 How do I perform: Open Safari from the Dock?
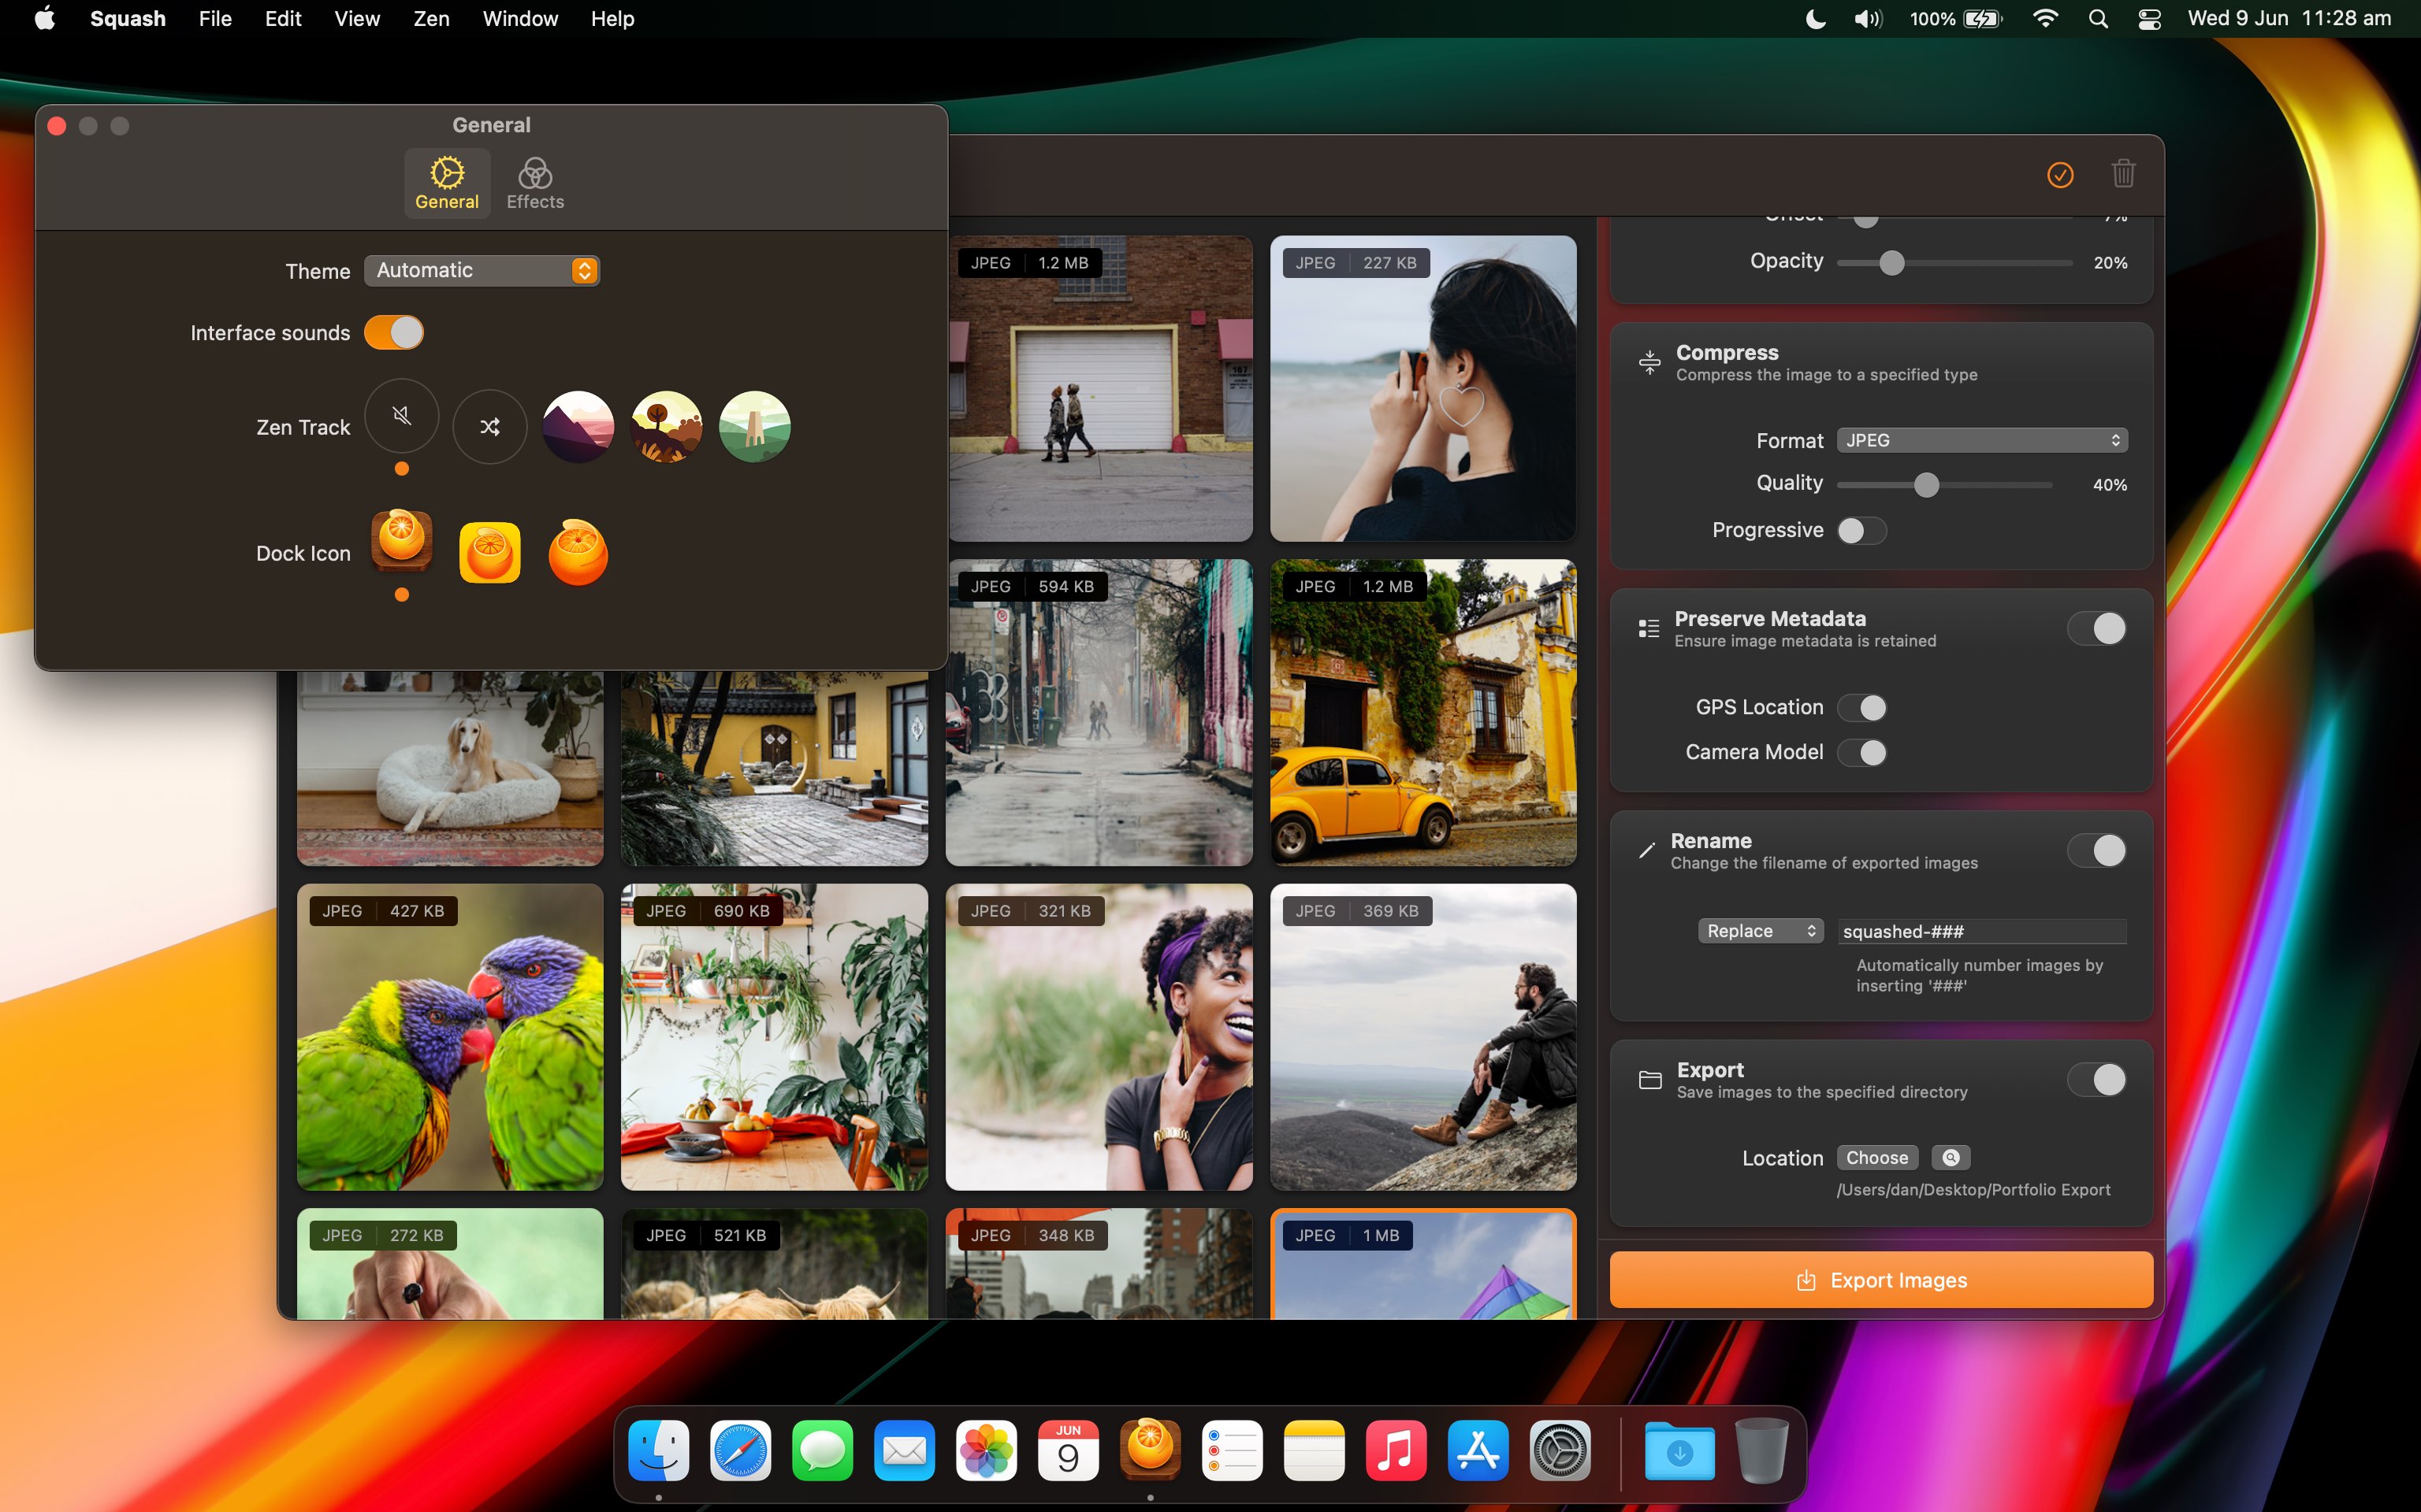742,1450
